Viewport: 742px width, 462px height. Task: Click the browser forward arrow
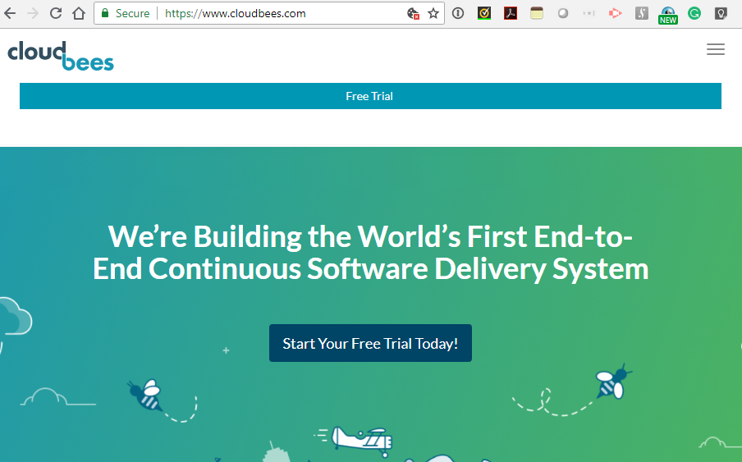(33, 13)
